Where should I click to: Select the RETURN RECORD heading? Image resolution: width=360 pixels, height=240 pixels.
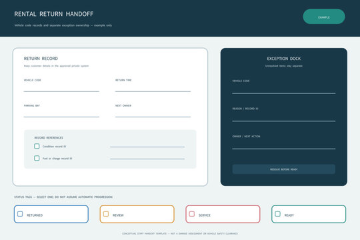(41, 59)
